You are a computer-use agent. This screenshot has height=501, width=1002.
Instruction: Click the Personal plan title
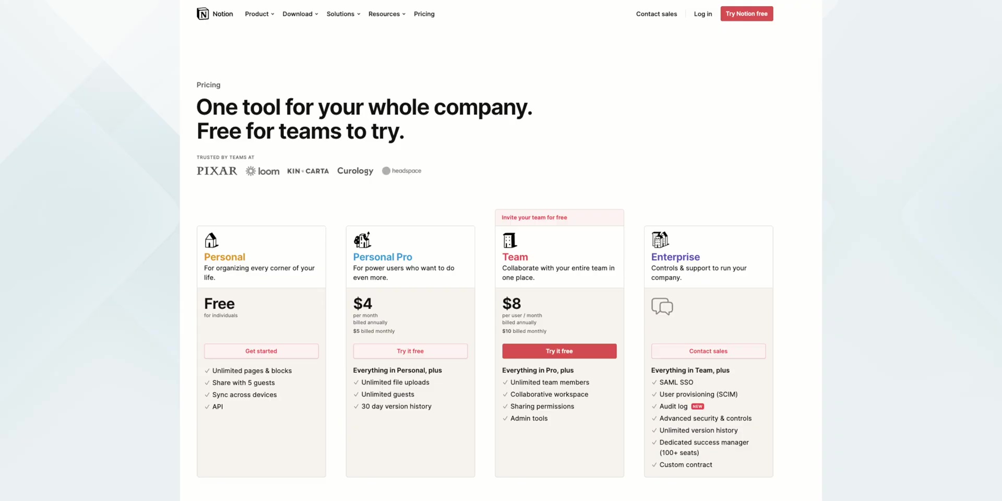[224, 257]
